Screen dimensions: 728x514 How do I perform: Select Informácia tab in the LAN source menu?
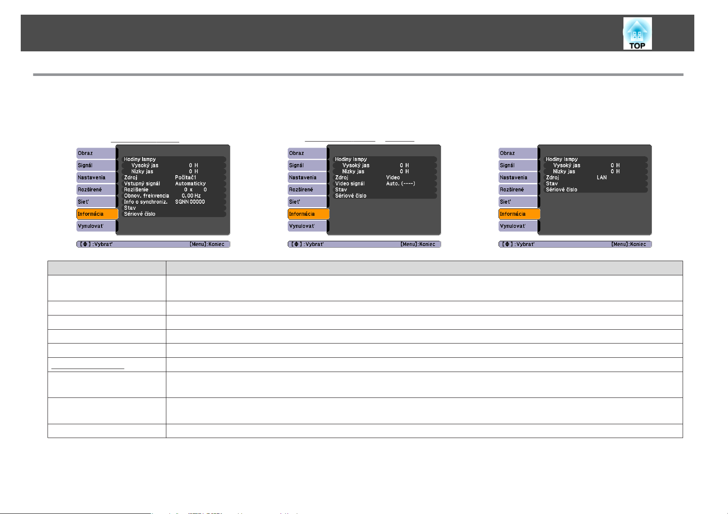pos(519,214)
